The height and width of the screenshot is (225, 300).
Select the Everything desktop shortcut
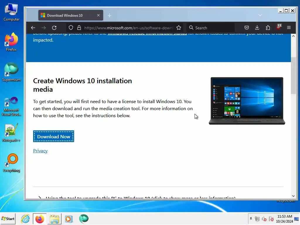11,163
